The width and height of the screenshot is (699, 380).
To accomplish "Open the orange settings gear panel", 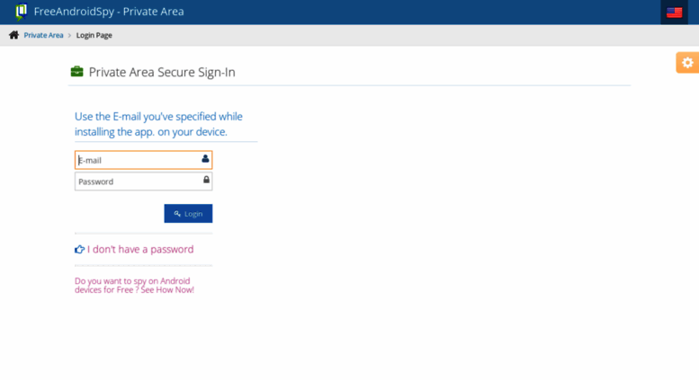I will (687, 63).
